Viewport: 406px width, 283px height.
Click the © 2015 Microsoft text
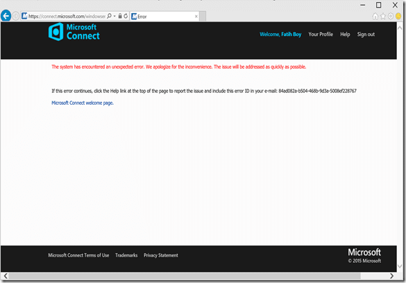[x=364, y=261]
